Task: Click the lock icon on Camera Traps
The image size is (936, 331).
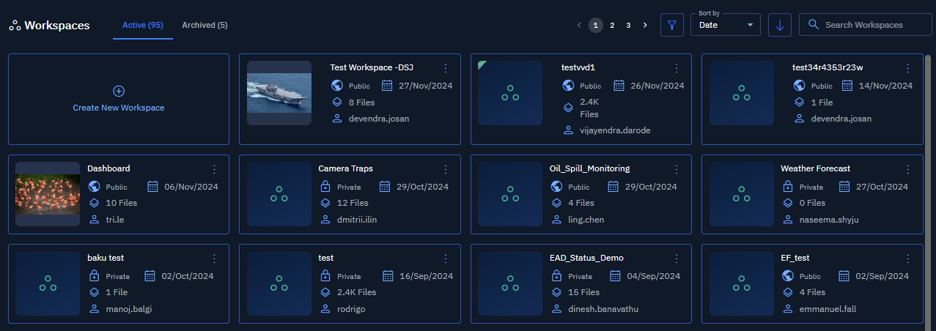Action: coord(325,187)
